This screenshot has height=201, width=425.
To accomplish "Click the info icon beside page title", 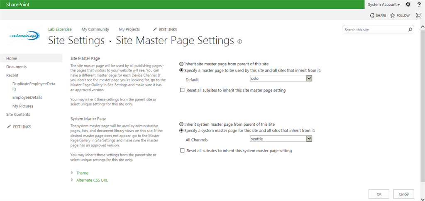I will pos(240,41).
